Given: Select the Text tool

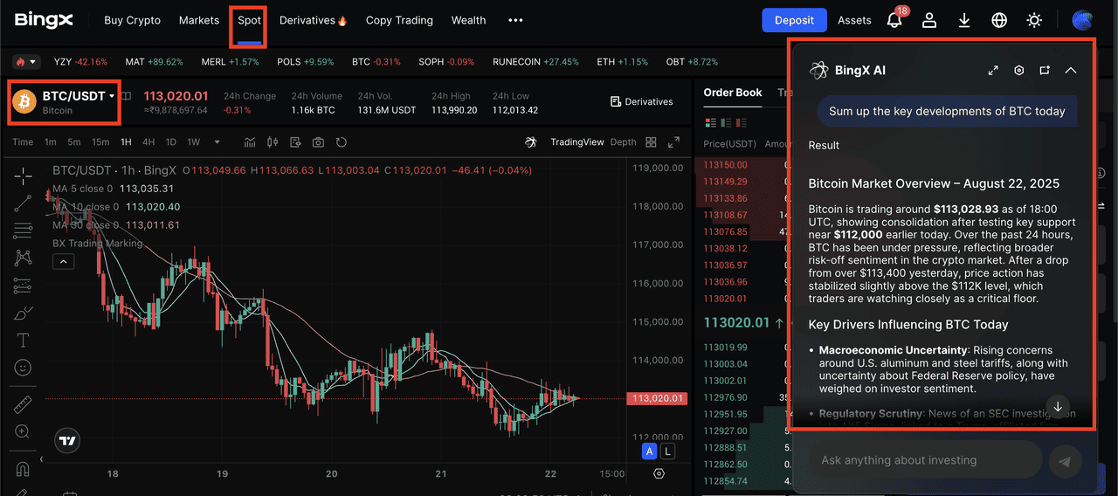Looking at the screenshot, I should [24, 340].
